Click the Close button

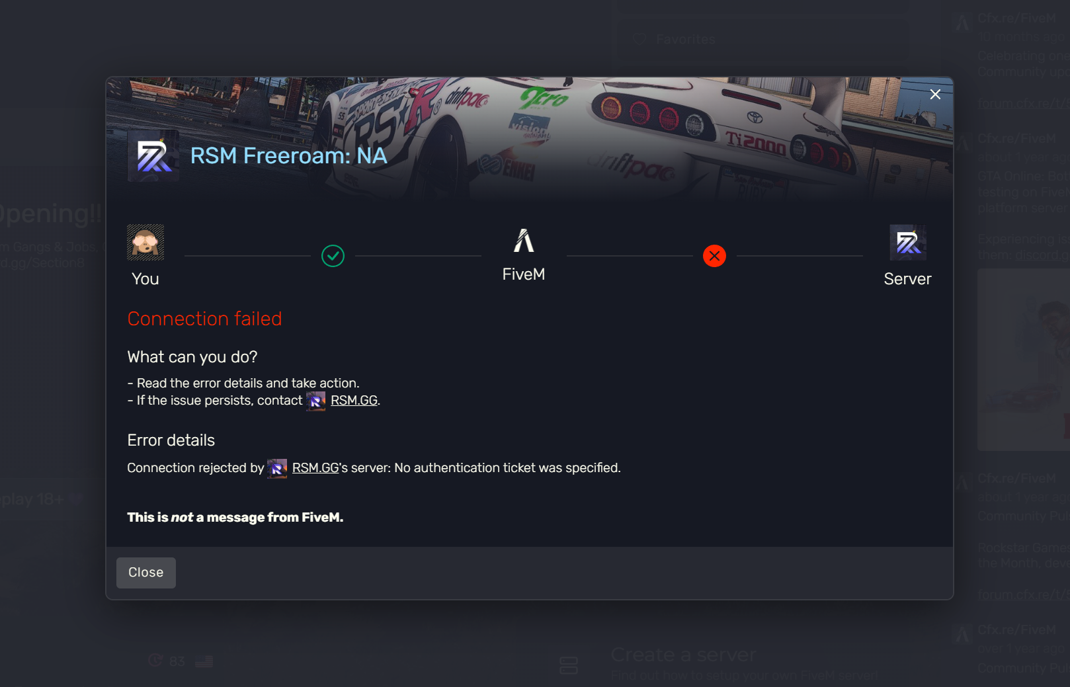tap(146, 573)
